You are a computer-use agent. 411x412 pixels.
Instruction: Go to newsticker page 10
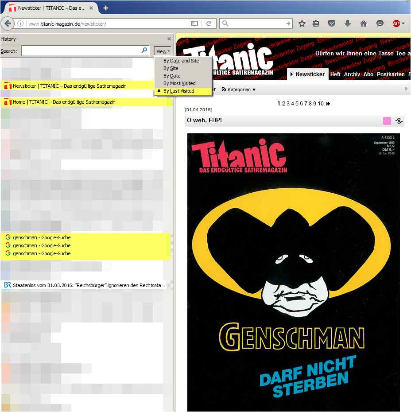[x=321, y=104]
